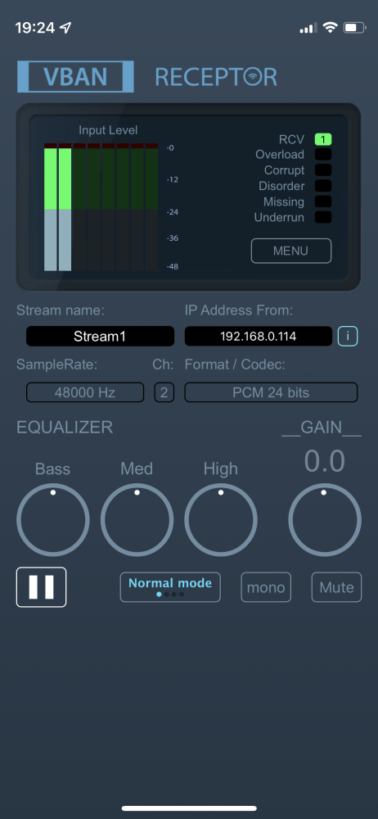The height and width of the screenshot is (819, 378).
Task: Toggle the Mute button
Action: pyautogui.click(x=337, y=587)
